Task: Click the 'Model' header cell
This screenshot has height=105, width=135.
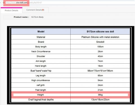Action: point(41,32)
